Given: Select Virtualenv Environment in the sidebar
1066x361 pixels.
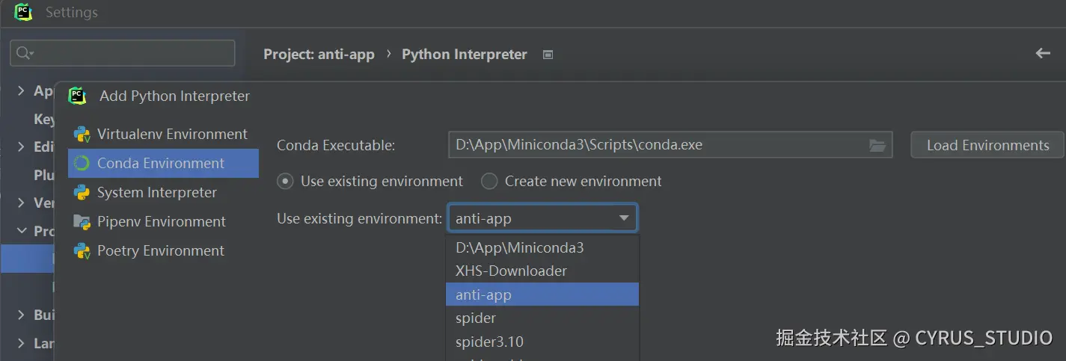Looking at the screenshot, I should point(171,135).
